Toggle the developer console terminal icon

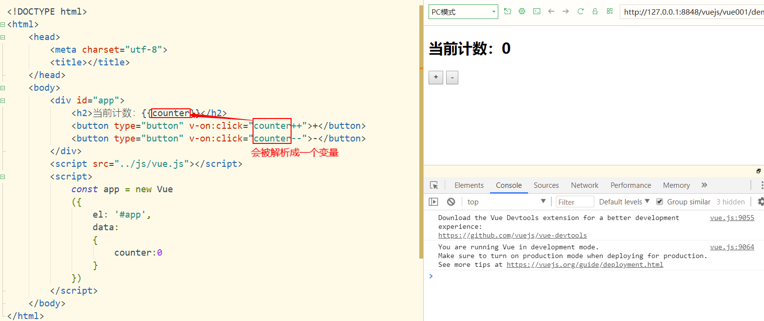tap(536, 11)
